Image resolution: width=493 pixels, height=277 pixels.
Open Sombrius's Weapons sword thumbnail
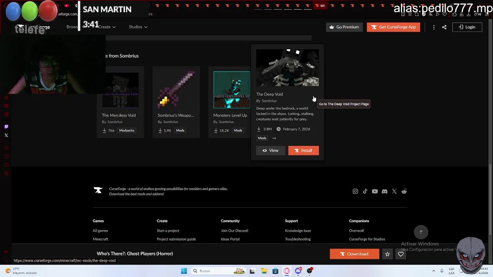(x=176, y=90)
